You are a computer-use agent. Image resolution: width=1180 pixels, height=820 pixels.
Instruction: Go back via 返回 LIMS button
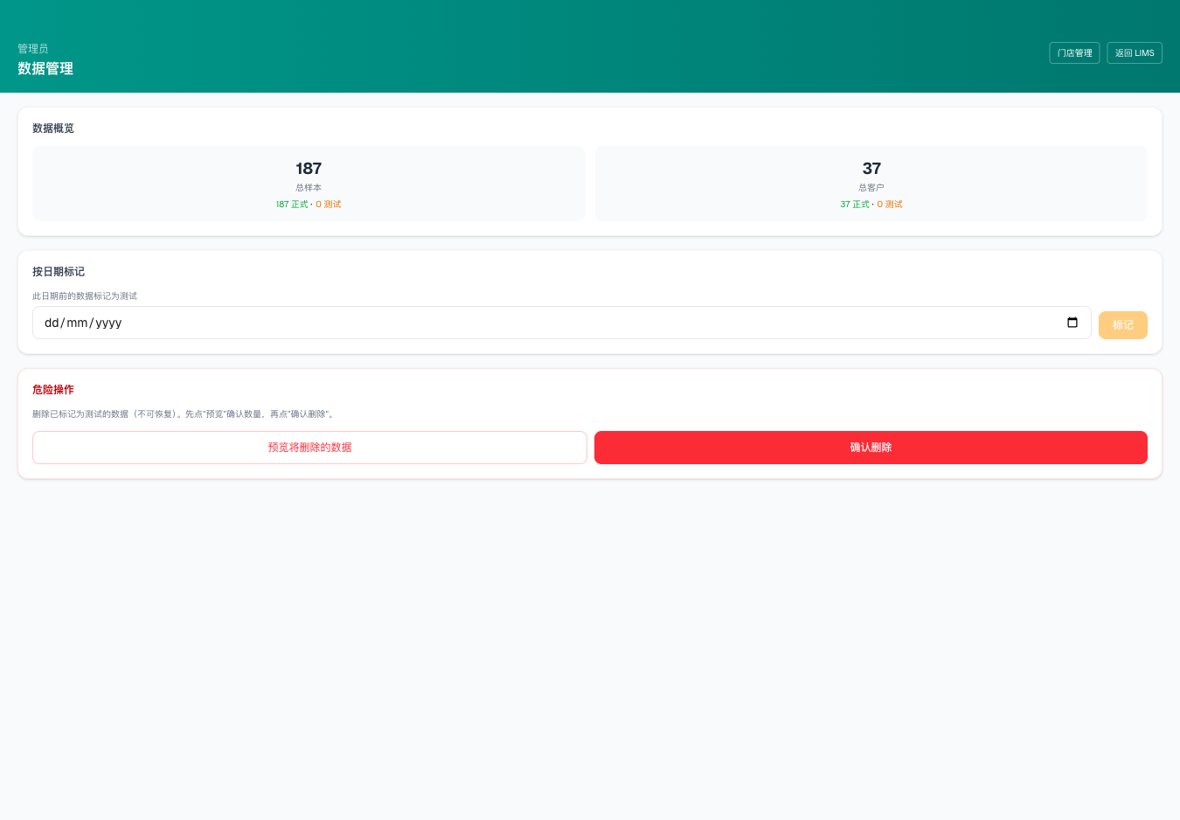pyautogui.click(x=1135, y=52)
